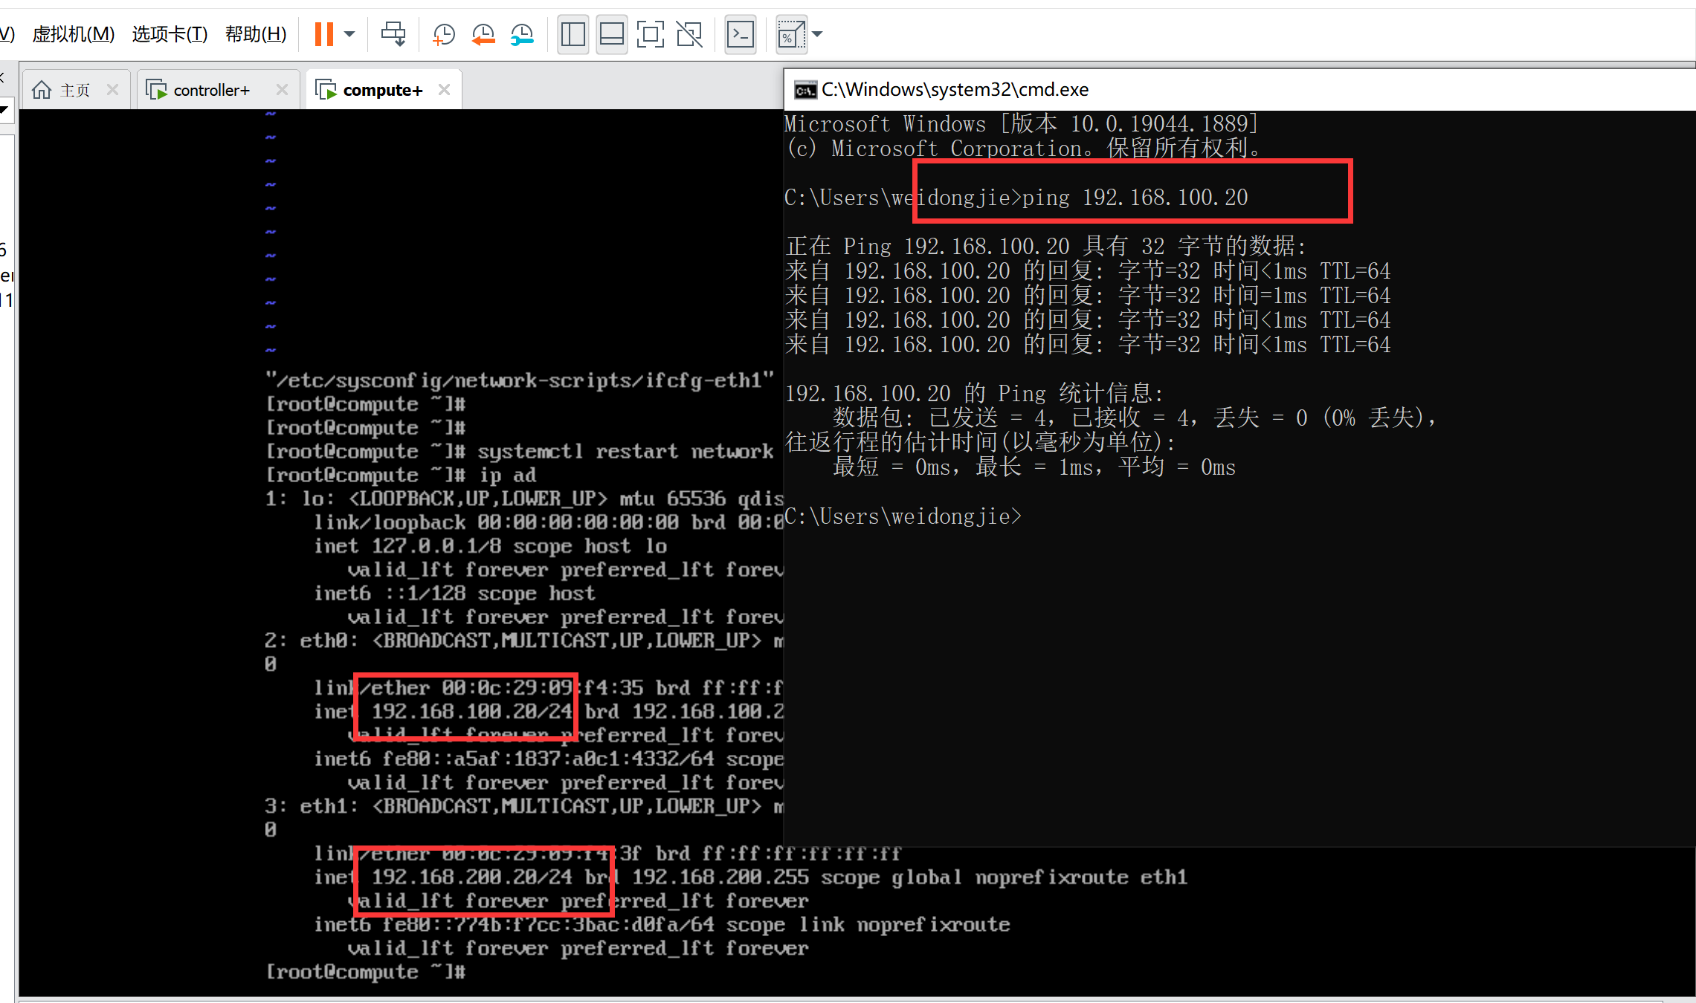Click the Unity mode icon
The width and height of the screenshot is (1696, 1003).
click(689, 34)
